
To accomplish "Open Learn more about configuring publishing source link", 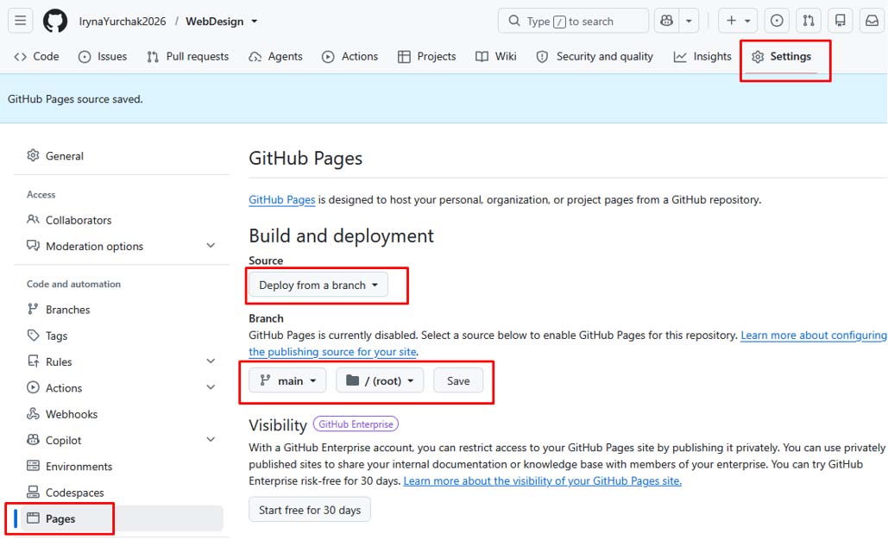I will coord(813,335).
